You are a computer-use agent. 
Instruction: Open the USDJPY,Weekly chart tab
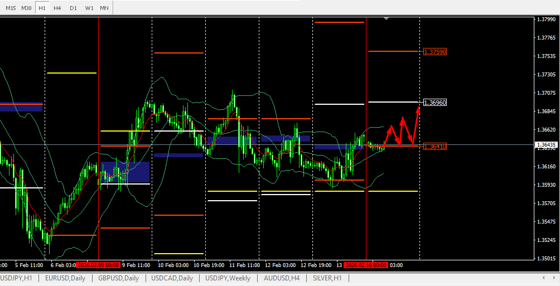click(228, 278)
